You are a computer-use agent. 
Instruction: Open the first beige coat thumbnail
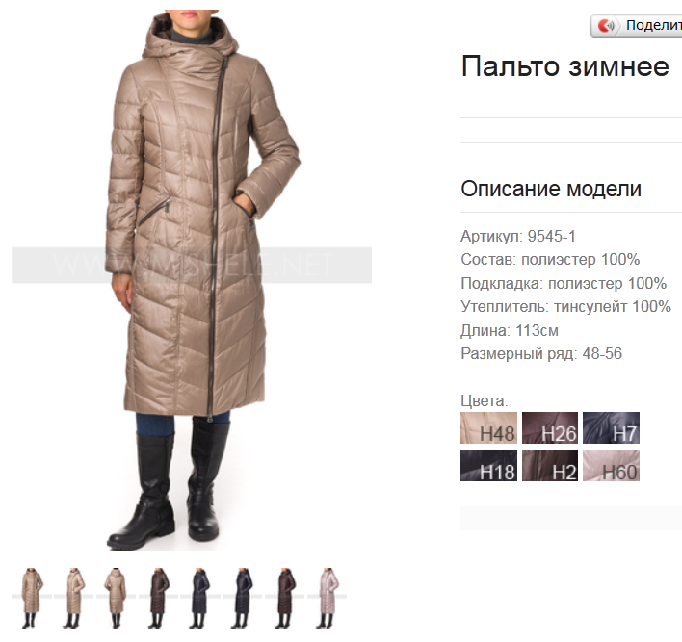32,598
